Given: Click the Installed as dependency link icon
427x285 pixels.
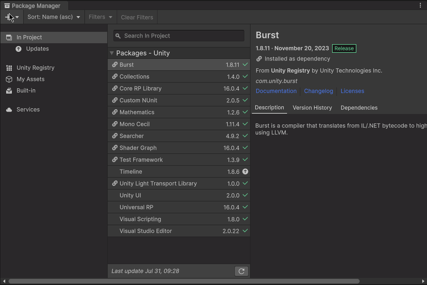Looking at the screenshot, I should click(259, 58).
